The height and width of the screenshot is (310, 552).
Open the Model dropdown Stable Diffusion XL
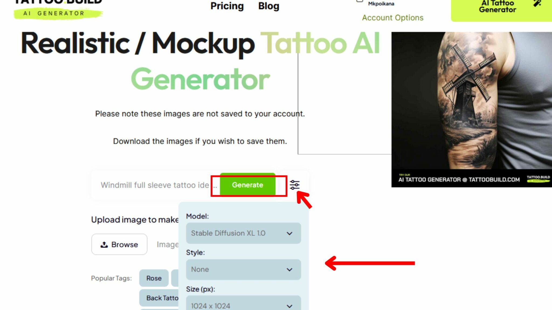click(243, 233)
